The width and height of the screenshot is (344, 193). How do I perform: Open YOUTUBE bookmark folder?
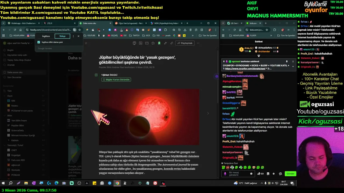click(x=89, y=35)
